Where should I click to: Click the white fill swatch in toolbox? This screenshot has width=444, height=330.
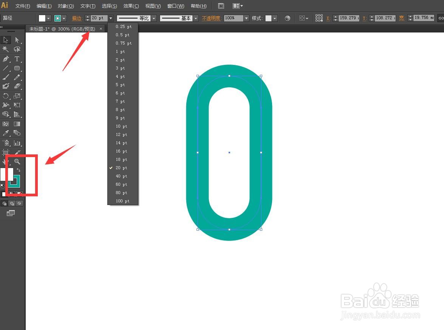pyautogui.click(x=7, y=174)
